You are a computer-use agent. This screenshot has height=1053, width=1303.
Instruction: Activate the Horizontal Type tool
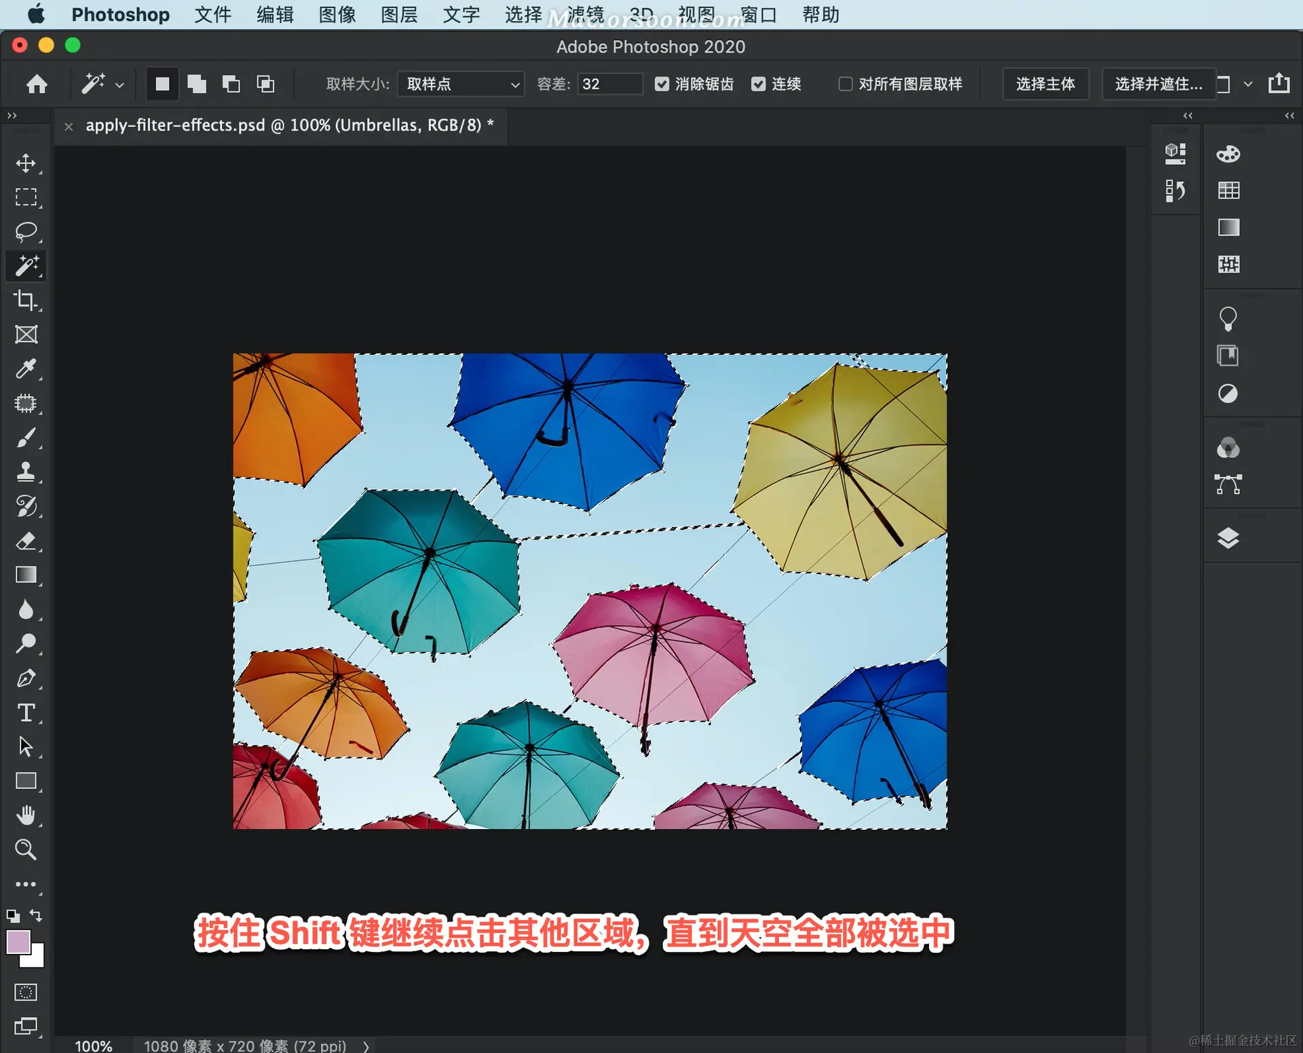point(26,712)
